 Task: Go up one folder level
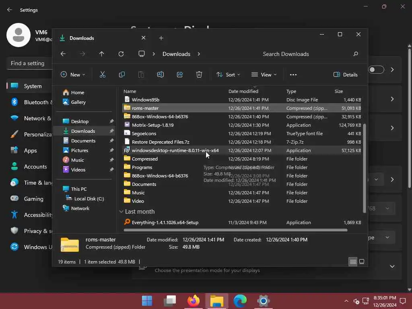pyautogui.click(x=102, y=54)
